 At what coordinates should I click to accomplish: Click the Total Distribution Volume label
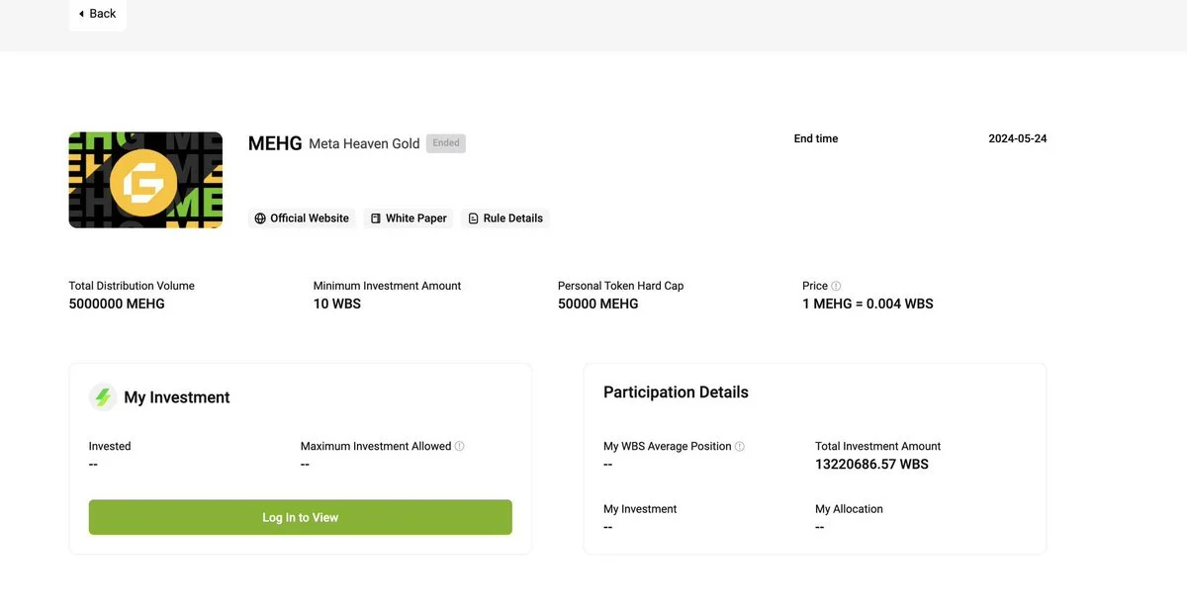point(132,286)
